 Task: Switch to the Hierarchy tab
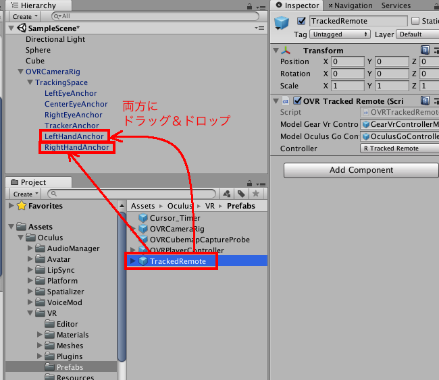point(38,5)
